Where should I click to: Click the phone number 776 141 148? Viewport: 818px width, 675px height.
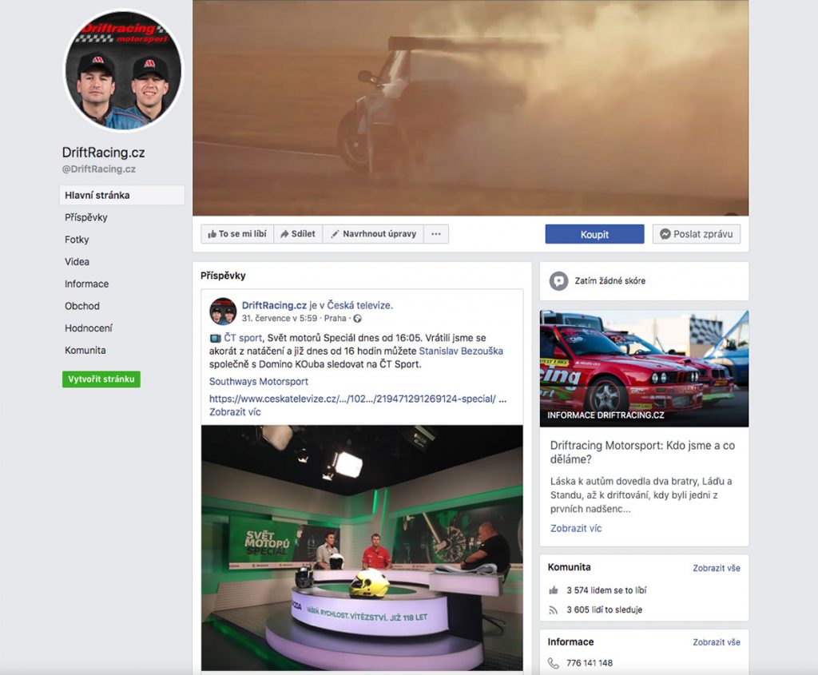point(590,663)
